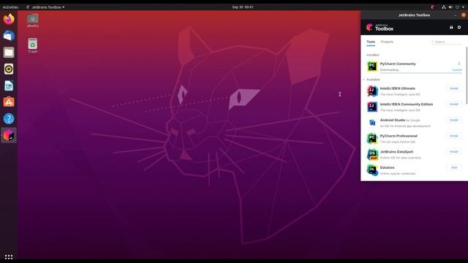Viewport: 468px width, 263px height.
Task: Install JetBrains DataSpell
Action: [454, 151]
